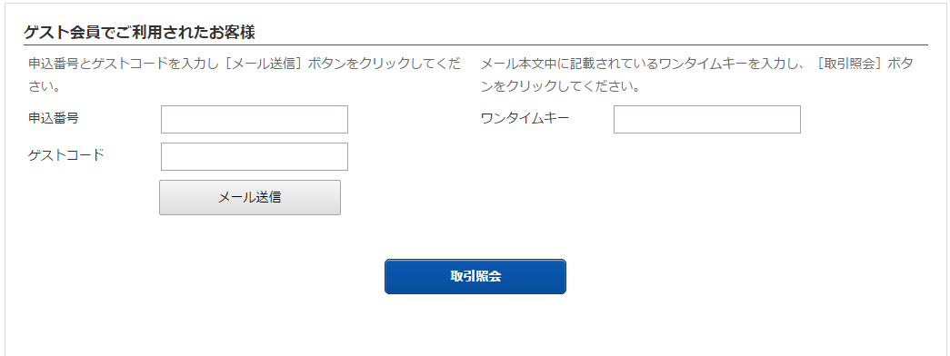Focus the ゲストコード text box
The width and height of the screenshot is (950, 356).
pyautogui.click(x=255, y=157)
